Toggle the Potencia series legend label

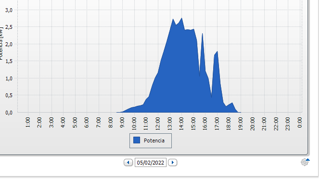coord(154,141)
